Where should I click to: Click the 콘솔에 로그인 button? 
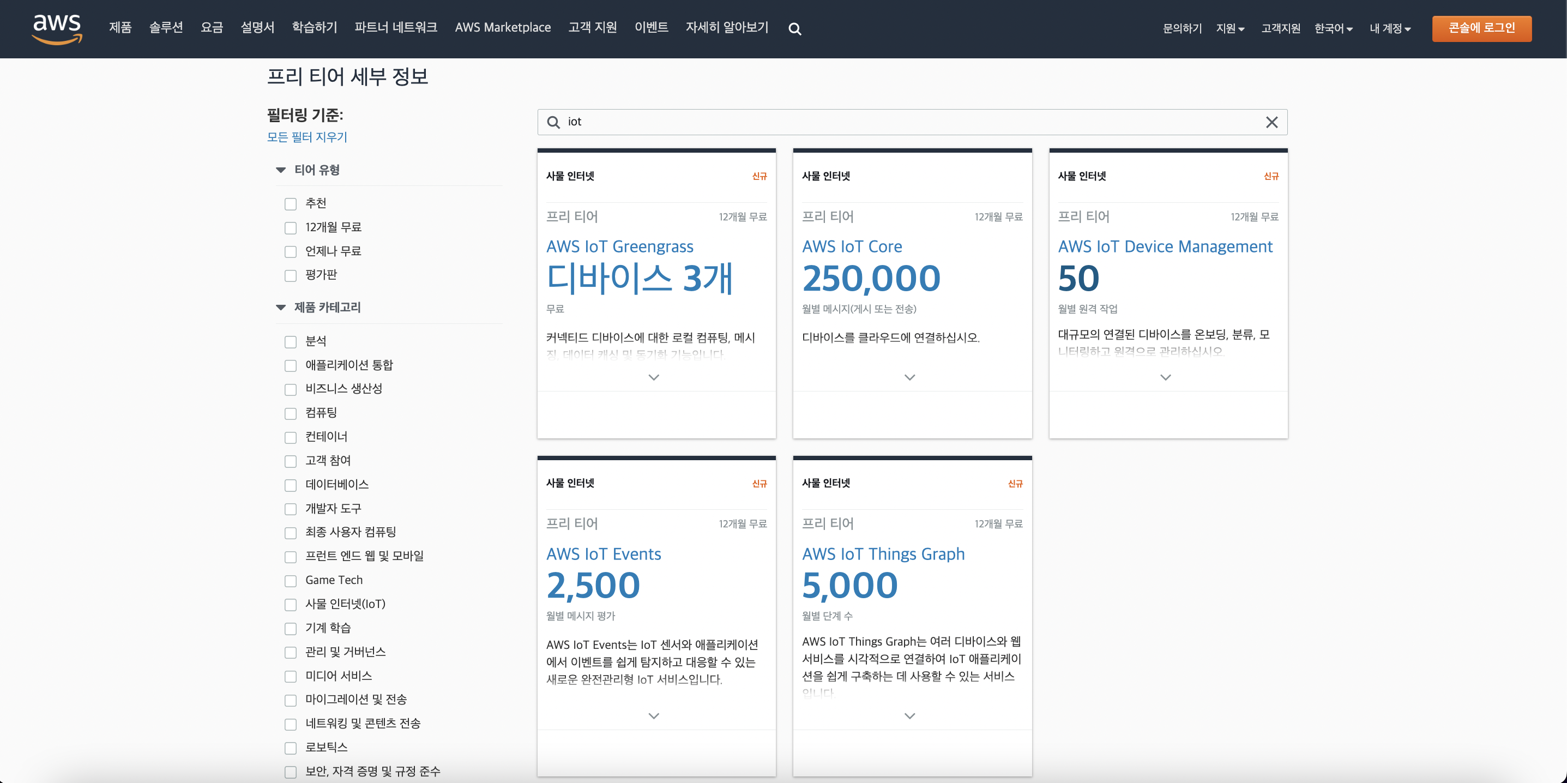pyautogui.click(x=1481, y=28)
